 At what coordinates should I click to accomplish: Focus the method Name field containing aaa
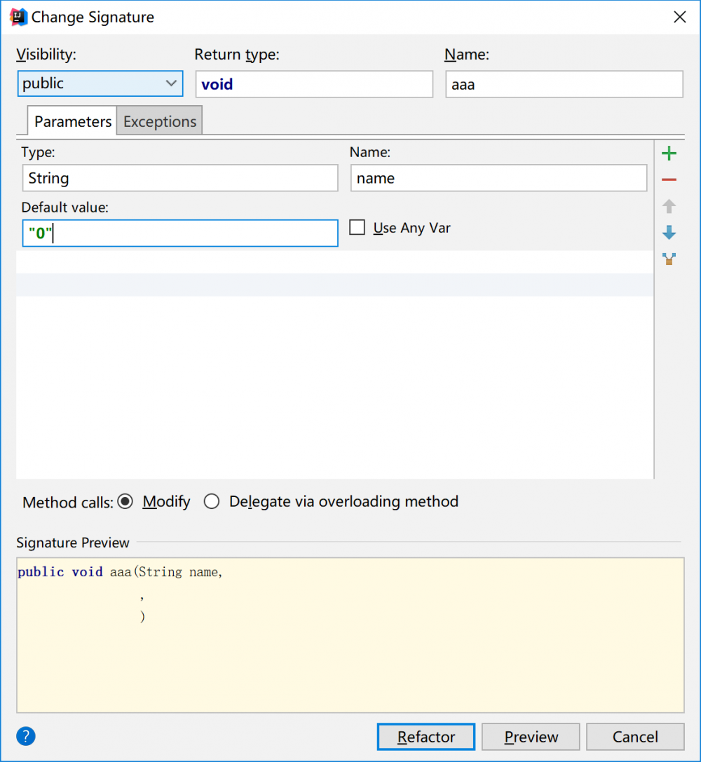click(x=564, y=84)
